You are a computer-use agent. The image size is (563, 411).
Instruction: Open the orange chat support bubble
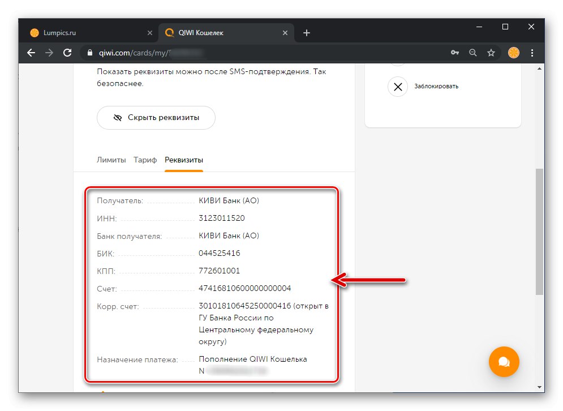(504, 361)
